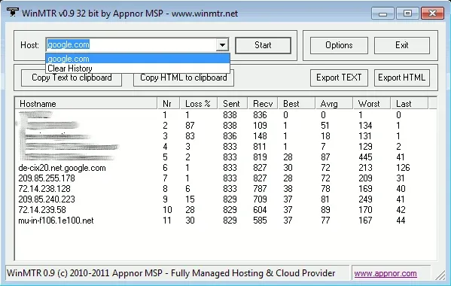Click the Loss % column header
This screenshot has width=451, height=286.
pos(199,103)
